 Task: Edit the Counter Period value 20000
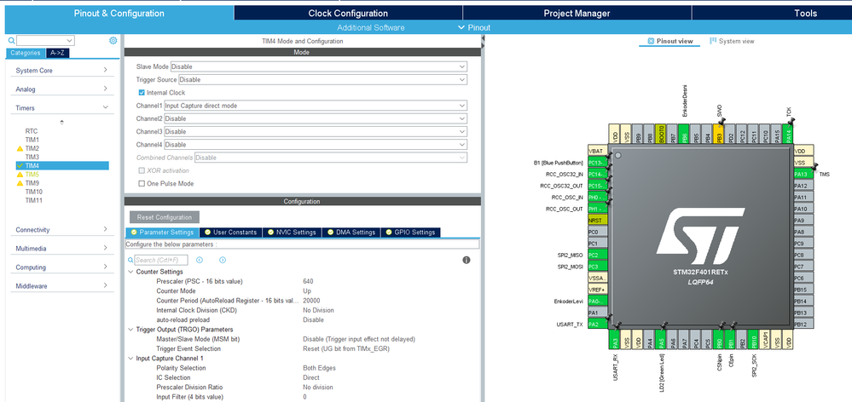tap(311, 301)
